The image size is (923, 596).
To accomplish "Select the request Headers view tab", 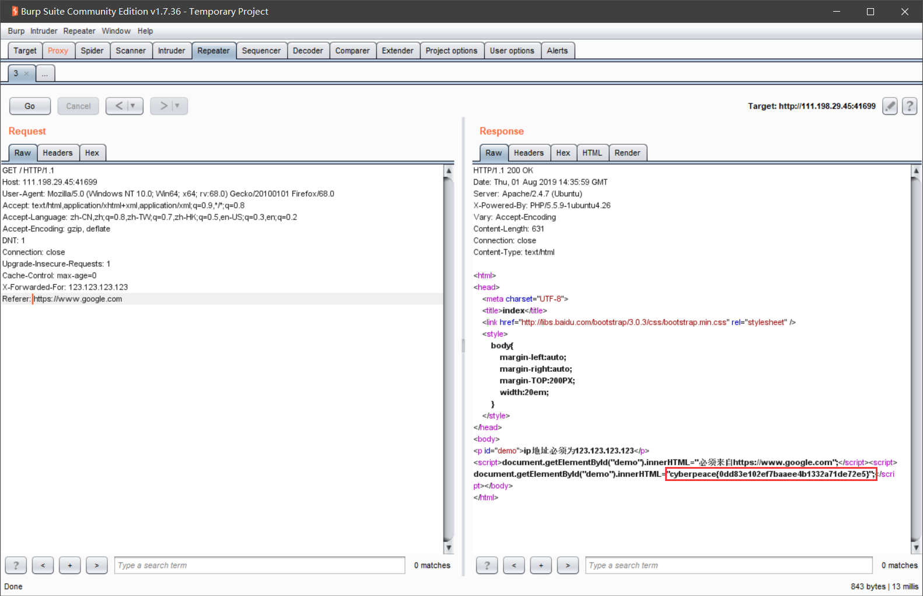I will [58, 153].
